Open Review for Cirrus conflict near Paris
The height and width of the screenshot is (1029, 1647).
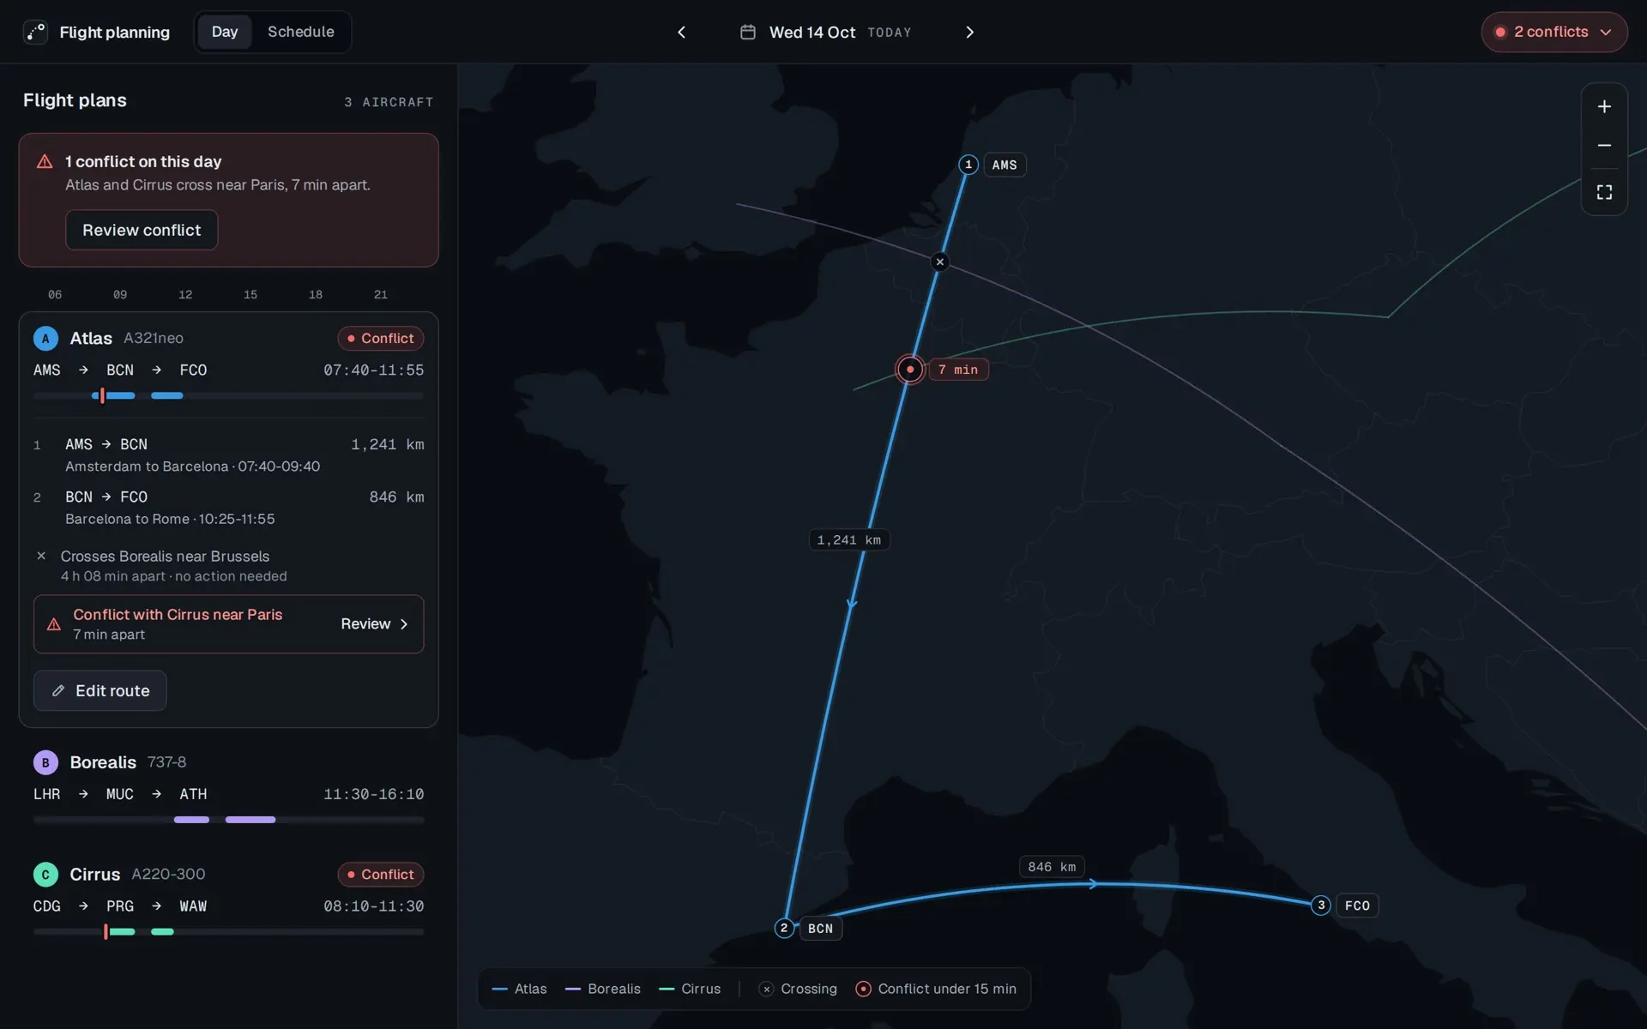click(374, 623)
